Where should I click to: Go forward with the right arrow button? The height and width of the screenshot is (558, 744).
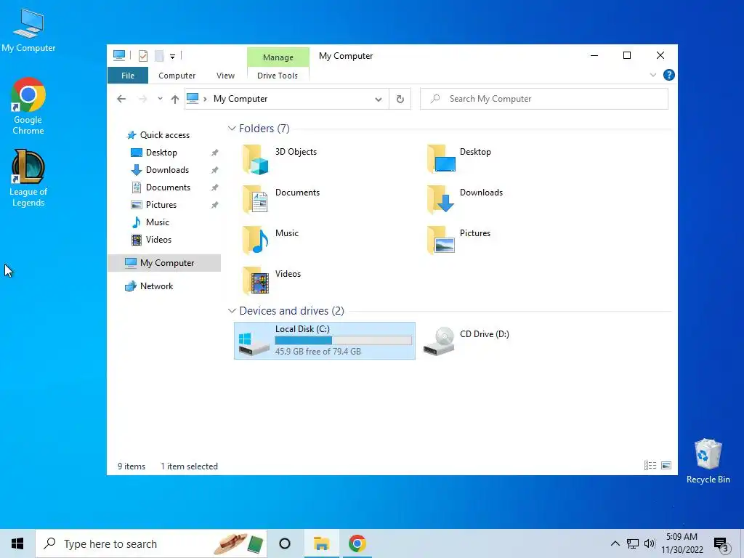pyautogui.click(x=142, y=99)
